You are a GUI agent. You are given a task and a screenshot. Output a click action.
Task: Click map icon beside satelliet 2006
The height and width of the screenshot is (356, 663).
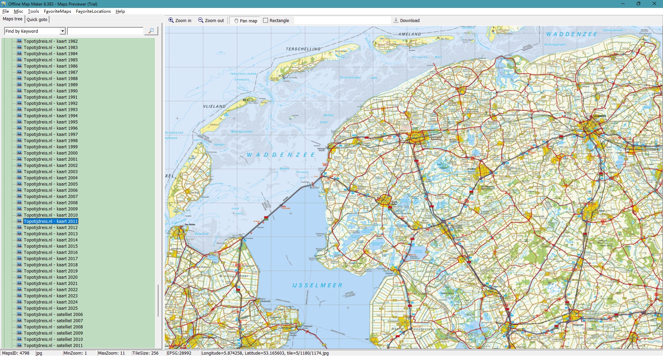tap(19, 314)
